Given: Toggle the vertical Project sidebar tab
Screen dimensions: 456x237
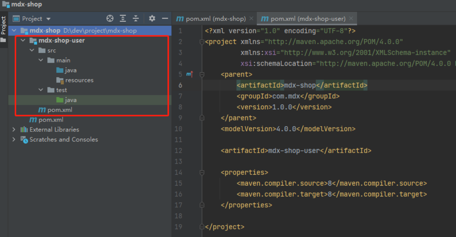Looking at the screenshot, I should (x=4, y=26).
